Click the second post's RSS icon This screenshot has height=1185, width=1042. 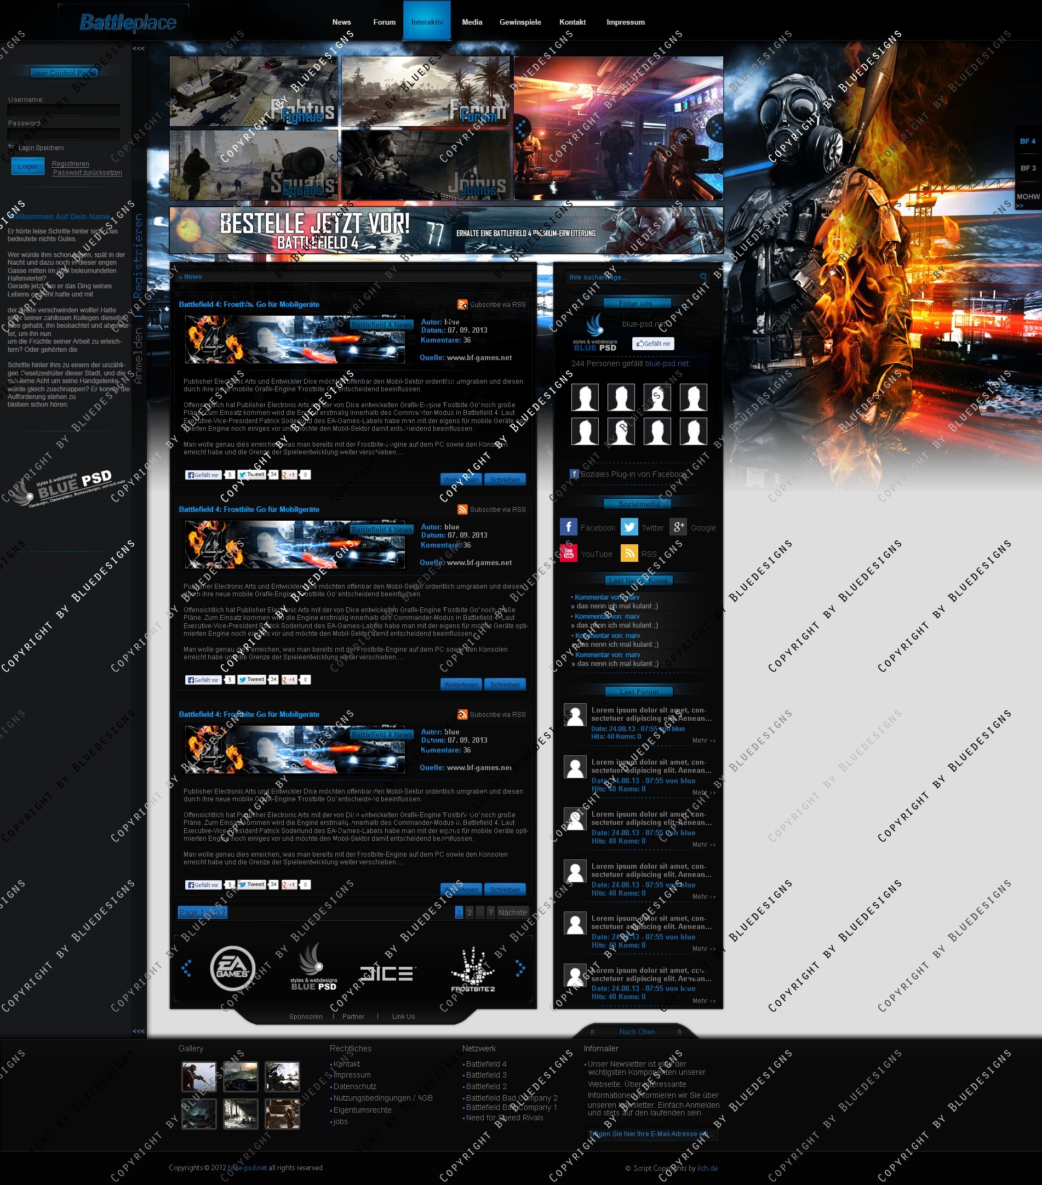pyautogui.click(x=462, y=510)
